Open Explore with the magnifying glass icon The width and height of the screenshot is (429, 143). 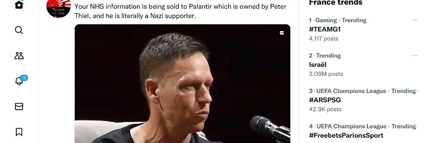click(19, 30)
